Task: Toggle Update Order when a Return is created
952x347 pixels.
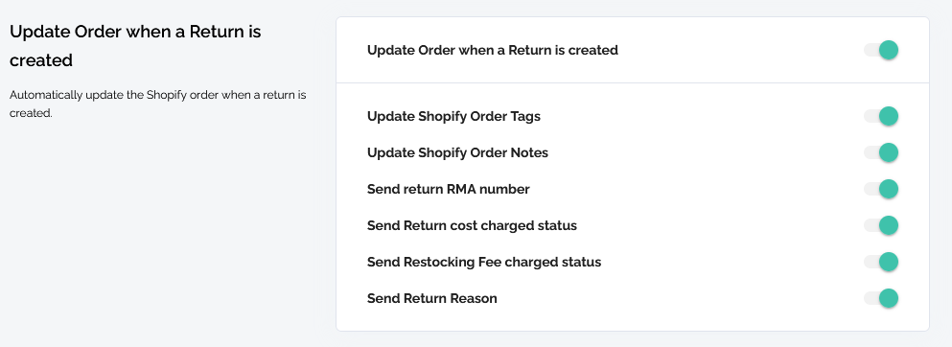Action: pos(881,50)
